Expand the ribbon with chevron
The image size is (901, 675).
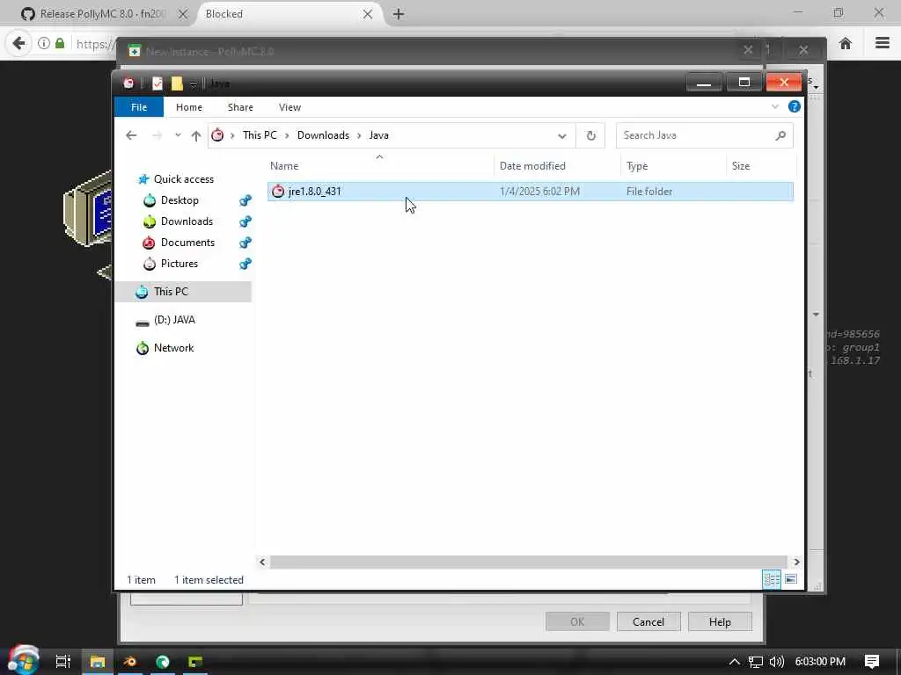(x=774, y=106)
